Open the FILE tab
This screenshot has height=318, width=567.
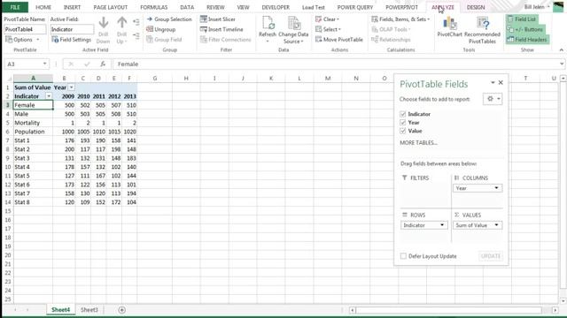15,7
